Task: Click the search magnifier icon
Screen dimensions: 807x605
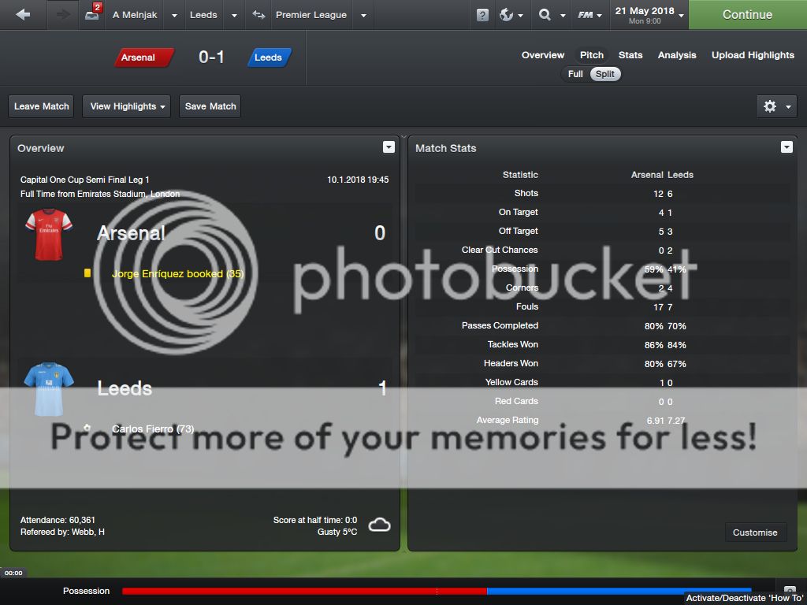Action: point(545,15)
